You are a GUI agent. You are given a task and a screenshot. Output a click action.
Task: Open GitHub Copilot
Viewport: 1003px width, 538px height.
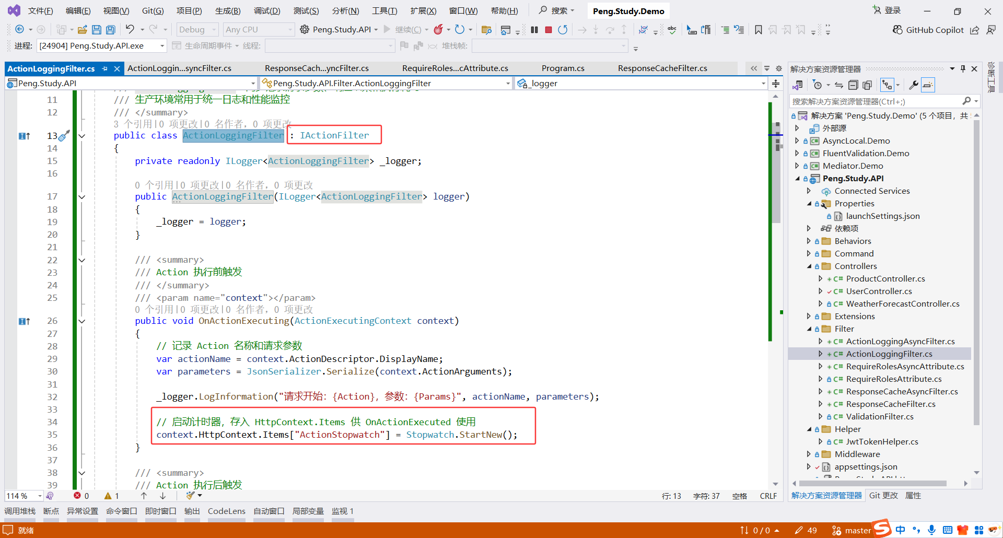(928, 30)
